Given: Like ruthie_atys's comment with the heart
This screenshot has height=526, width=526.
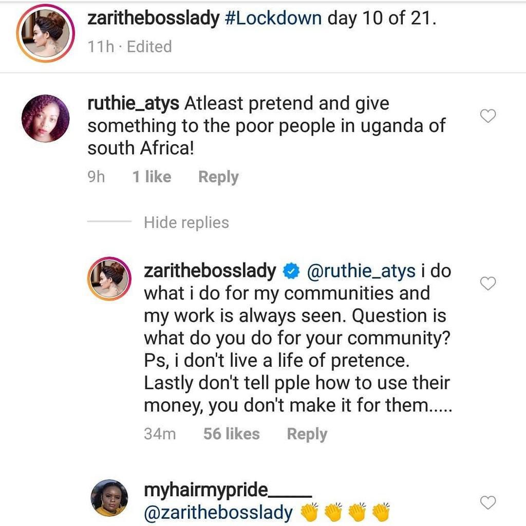Looking at the screenshot, I should [x=487, y=117].
